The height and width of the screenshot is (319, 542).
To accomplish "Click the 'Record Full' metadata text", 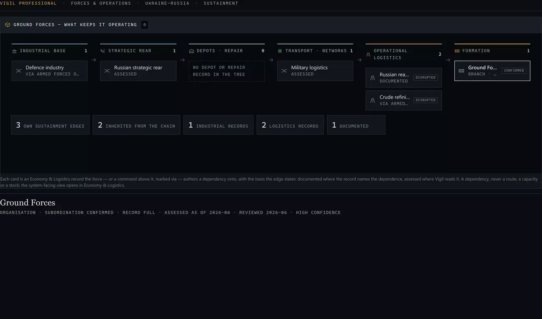I will coord(139,212).
